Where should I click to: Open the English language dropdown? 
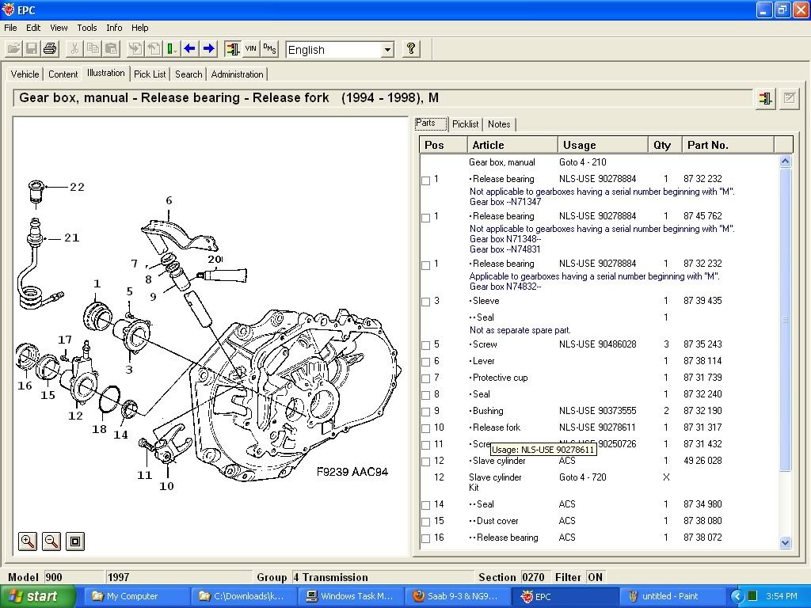(x=387, y=49)
